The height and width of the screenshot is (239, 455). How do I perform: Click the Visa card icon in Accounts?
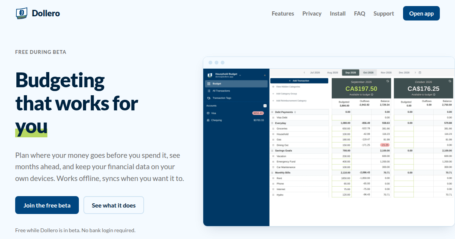208,113
